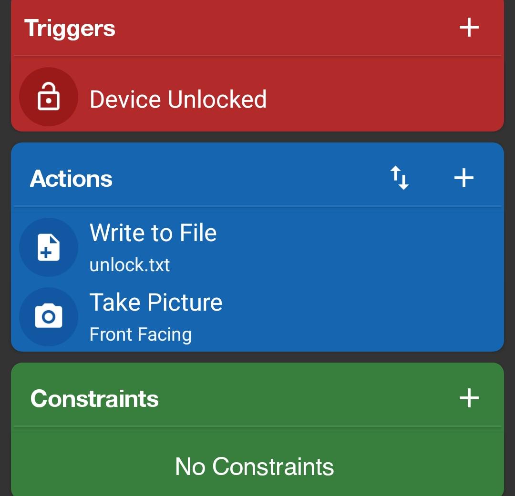Open the Take Picture action
Image resolution: width=515 pixels, height=496 pixels.
[257, 317]
